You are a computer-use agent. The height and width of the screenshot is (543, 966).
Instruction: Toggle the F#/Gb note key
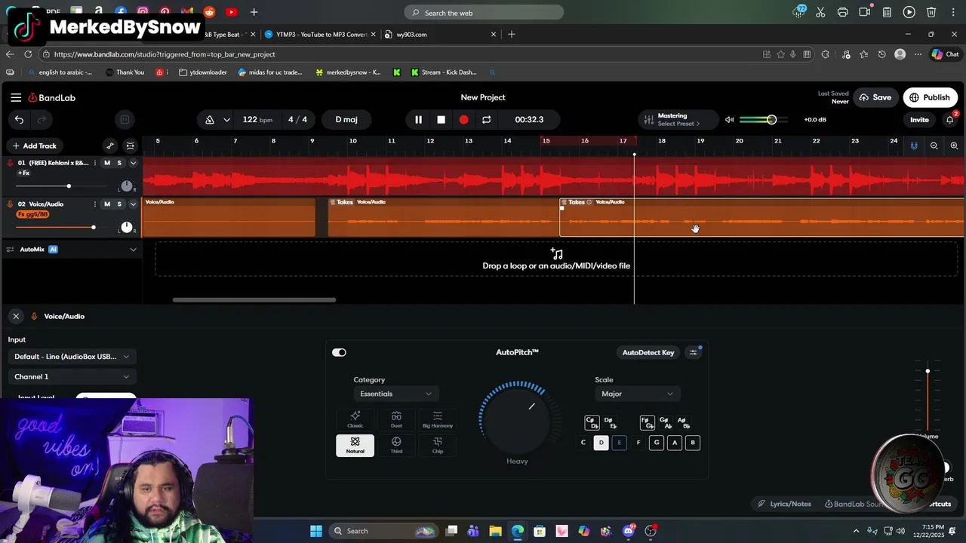coord(647,422)
